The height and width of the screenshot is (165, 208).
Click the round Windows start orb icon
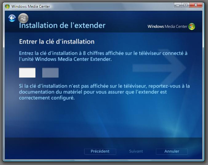[x=23, y=18]
